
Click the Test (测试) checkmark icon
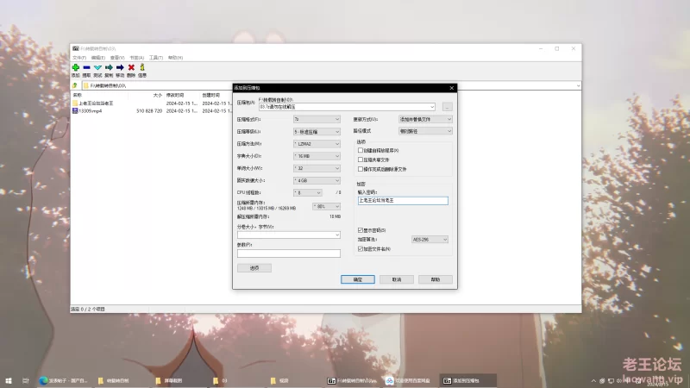[x=97, y=68]
